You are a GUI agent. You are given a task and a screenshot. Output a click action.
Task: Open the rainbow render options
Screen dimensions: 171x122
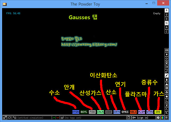tap(163, 118)
